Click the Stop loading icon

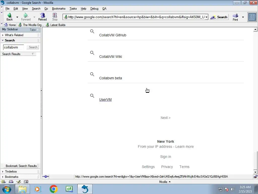[x=55, y=15]
